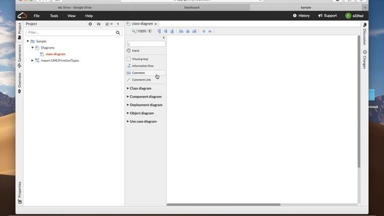Viewport: 384px width, 216px height.
Task: Open the View menu
Action: tap(71, 16)
